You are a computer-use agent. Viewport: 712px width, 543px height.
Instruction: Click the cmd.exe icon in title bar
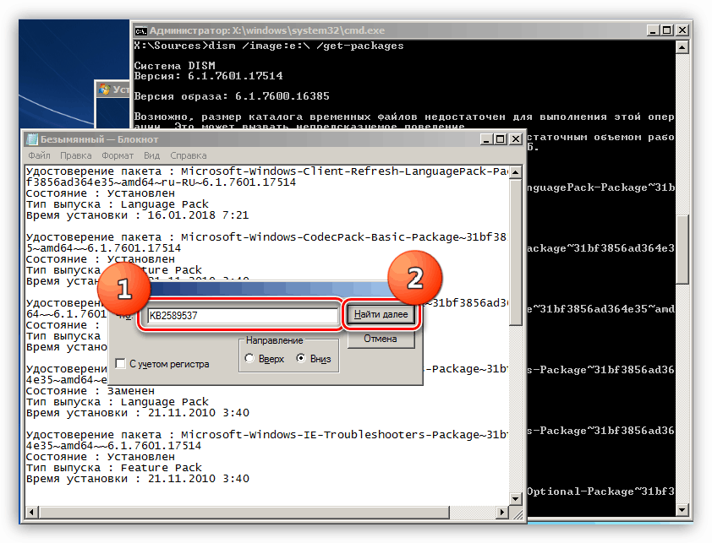(x=140, y=31)
